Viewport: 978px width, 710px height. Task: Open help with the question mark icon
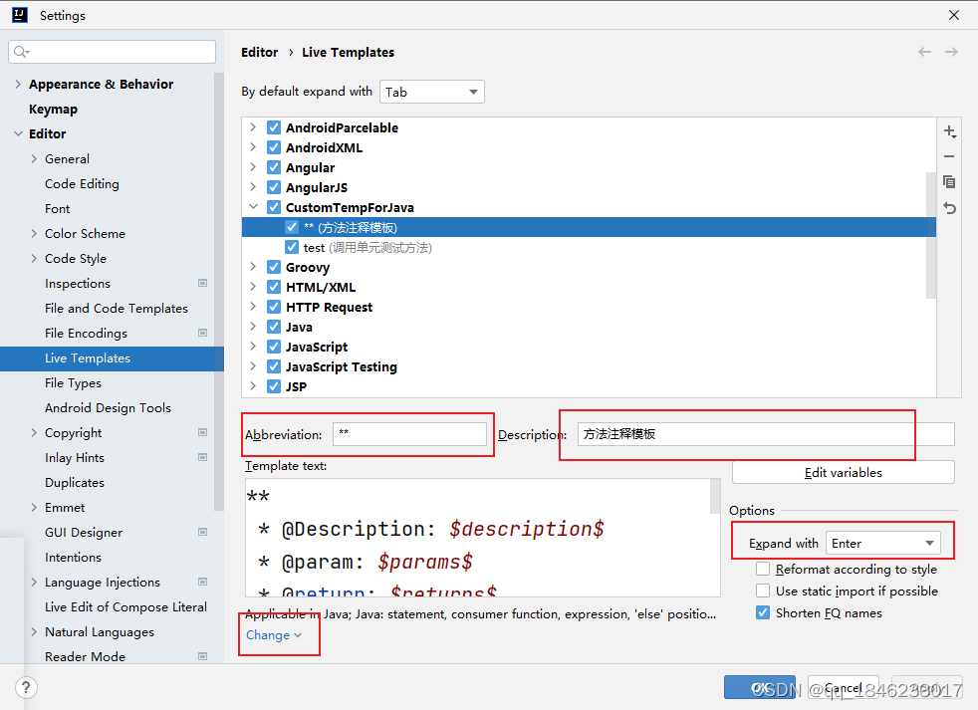(26, 687)
